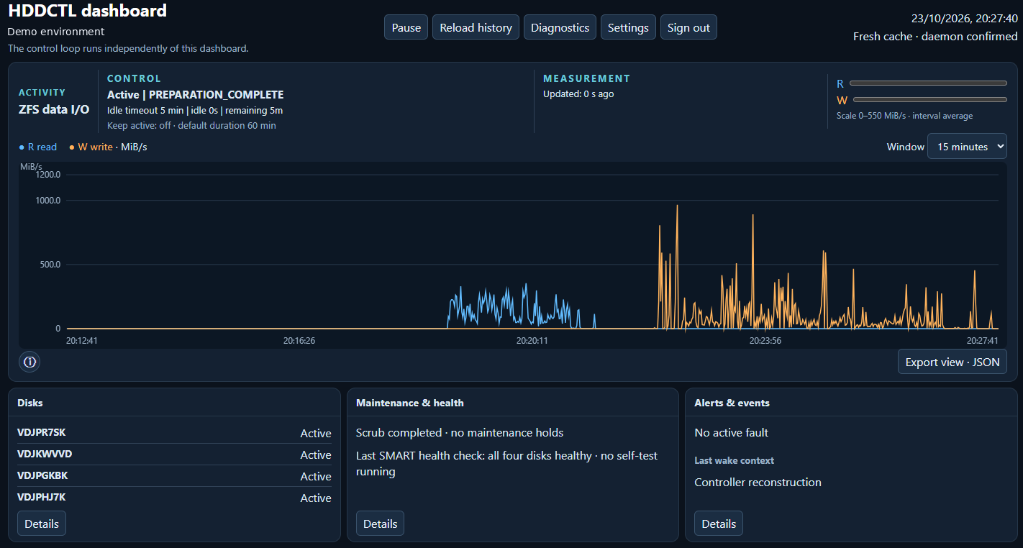Click the "W write" legend entry
The height and width of the screenshot is (548, 1023).
(x=91, y=147)
